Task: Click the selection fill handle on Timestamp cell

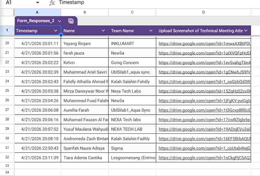Action: coord(61,35)
